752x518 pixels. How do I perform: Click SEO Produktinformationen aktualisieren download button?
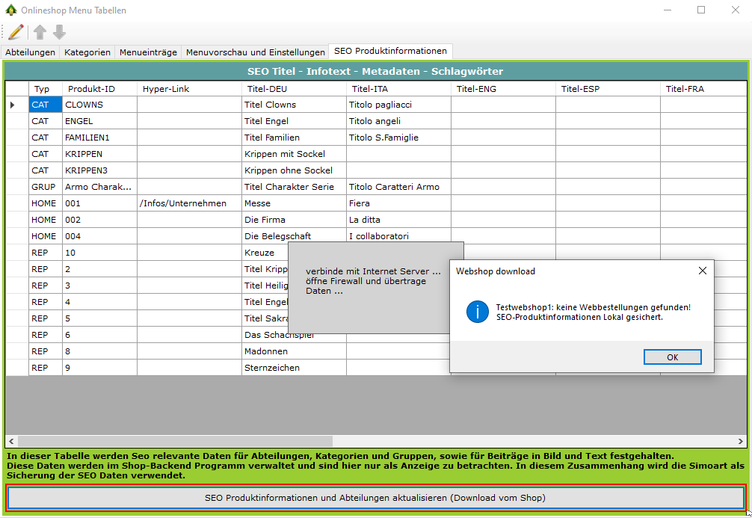[x=375, y=498]
